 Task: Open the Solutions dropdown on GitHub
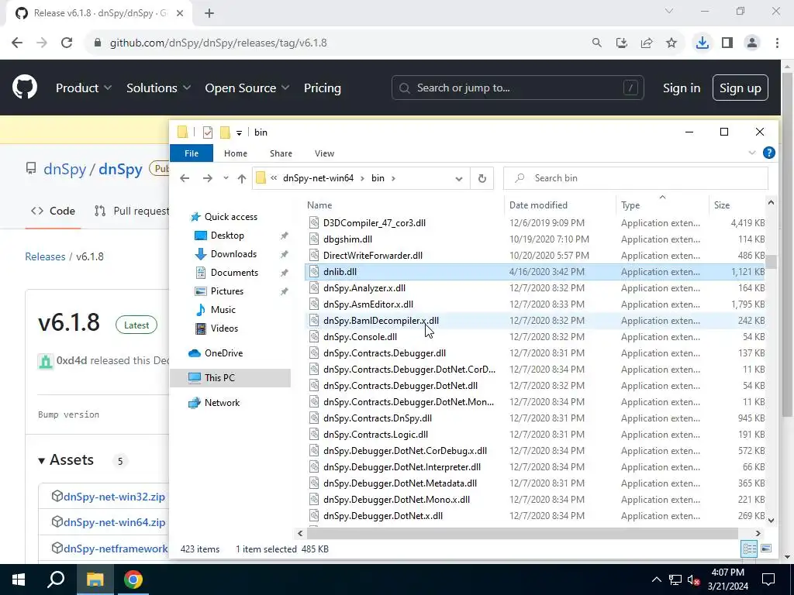tap(158, 88)
